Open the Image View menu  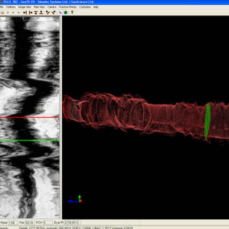[24, 7]
